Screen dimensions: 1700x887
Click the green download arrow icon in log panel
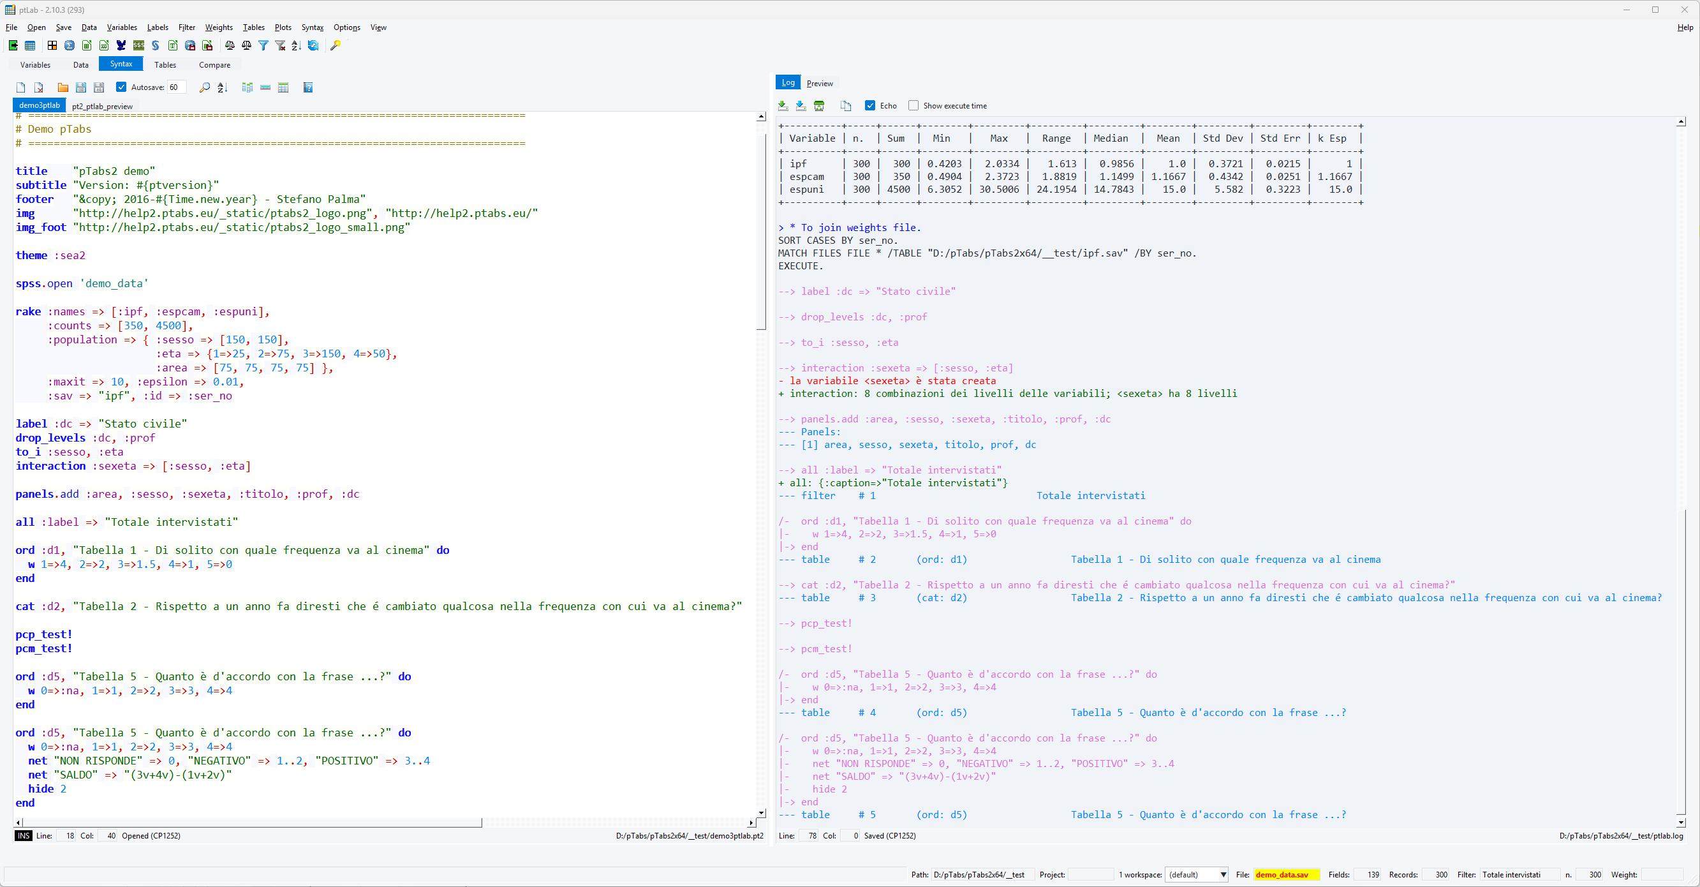pos(783,105)
